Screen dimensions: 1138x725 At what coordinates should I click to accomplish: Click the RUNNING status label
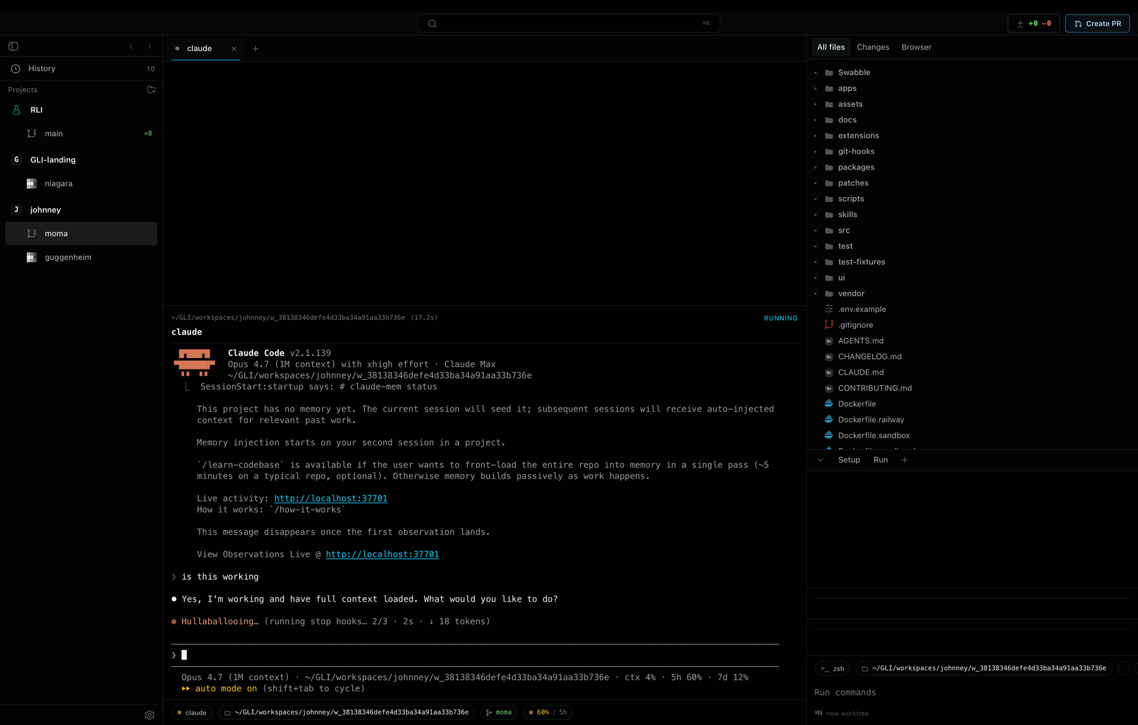[781, 318]
